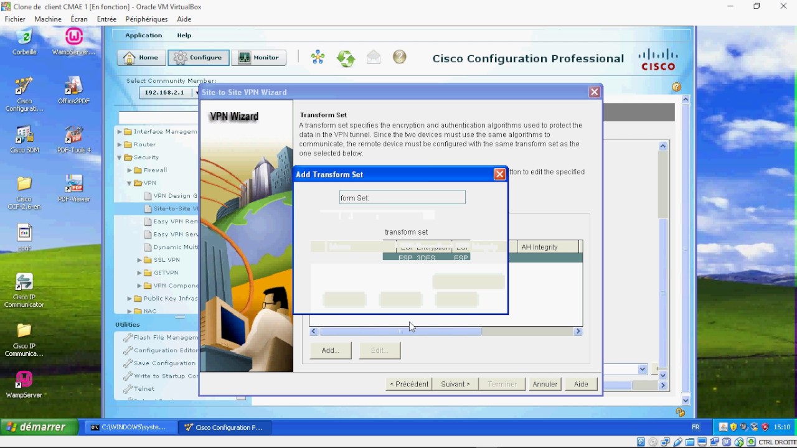This screenshot has width=797, height=448.
Task: Click the Suivant > button
Action: click(x=456, y=384)
